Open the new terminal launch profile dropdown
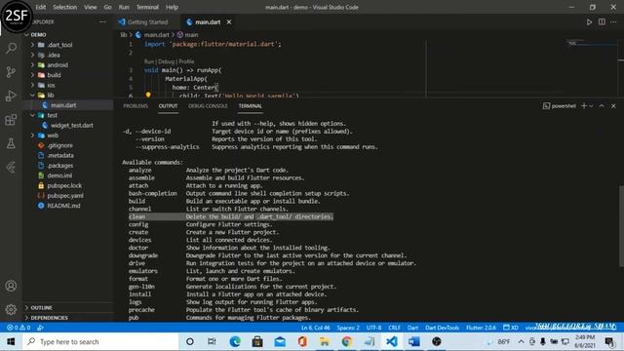Image resolution: width=624 pixels, height=351 pixels. [591, 106]
